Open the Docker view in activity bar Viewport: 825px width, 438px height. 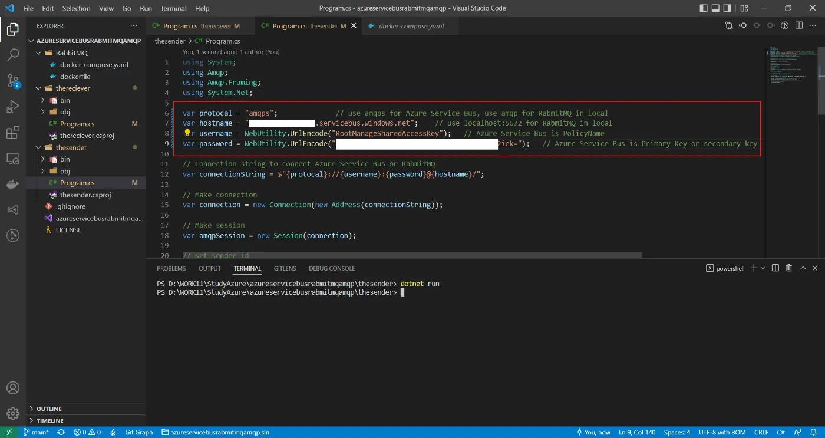point(13,185)
